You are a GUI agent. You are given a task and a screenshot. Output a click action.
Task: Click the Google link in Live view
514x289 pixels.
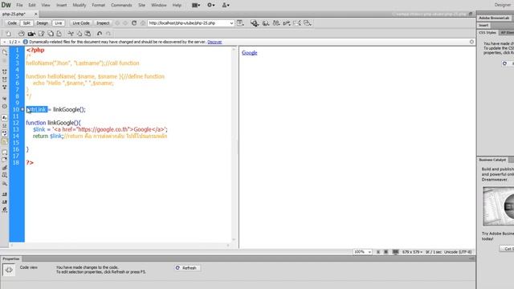(250, 53)
